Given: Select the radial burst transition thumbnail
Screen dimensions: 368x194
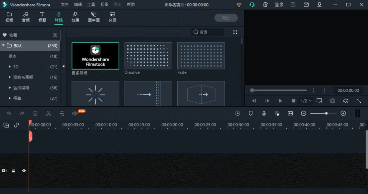Looking at the screenshot, I should tap(95, 94).
